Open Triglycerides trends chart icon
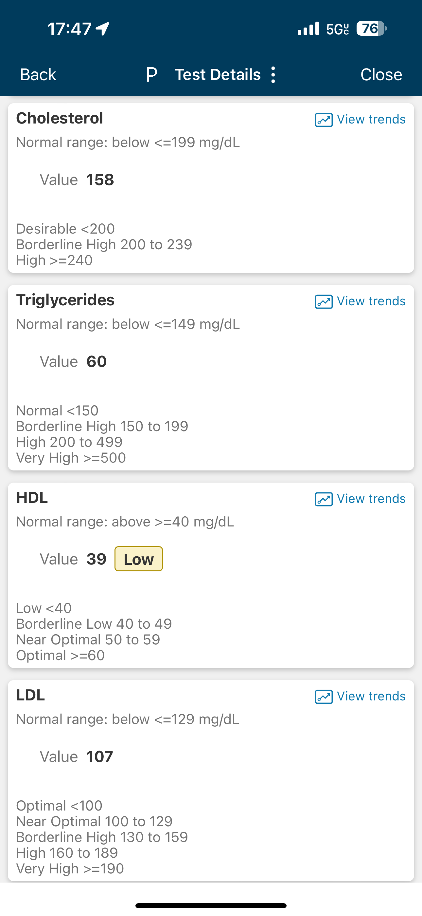 [x=324, y=301]
